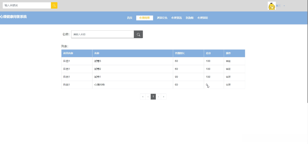This screenshot has width=308, height=144.
Task: Click 答题 for 试卷2
Action: 228,69
